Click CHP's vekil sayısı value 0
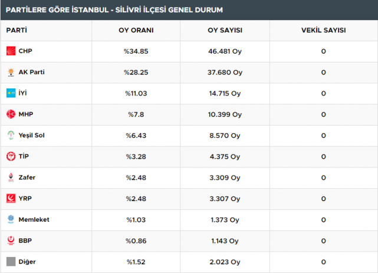The image size is (378, 273). point(324,51)
